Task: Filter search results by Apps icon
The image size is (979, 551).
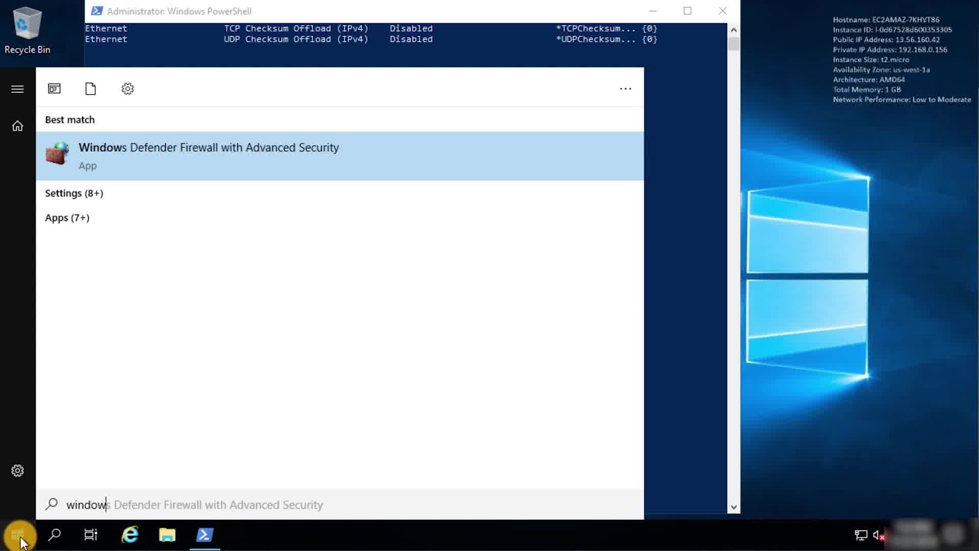Action: coord(54,89)
